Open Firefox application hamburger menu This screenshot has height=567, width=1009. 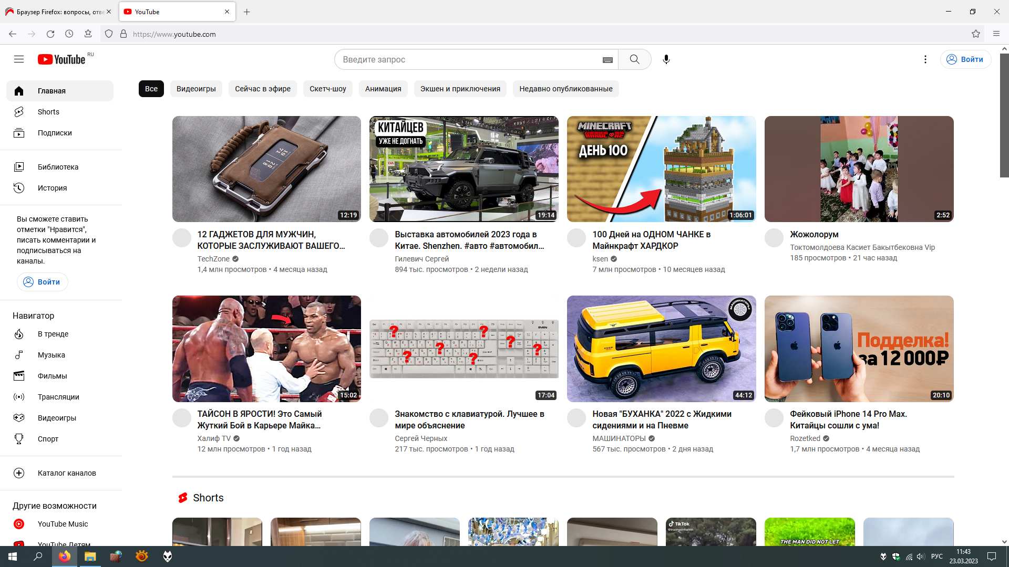click(x=996, y=34)
